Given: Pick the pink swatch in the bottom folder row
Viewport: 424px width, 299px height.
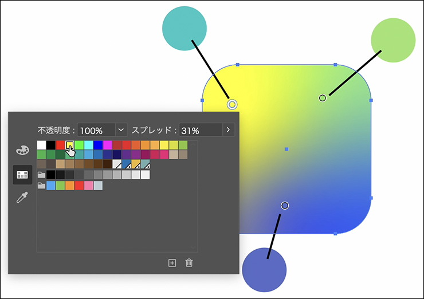Looking at the screenshot, I should (x=88, y=186).
